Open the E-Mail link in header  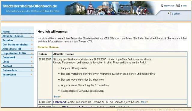184,6
